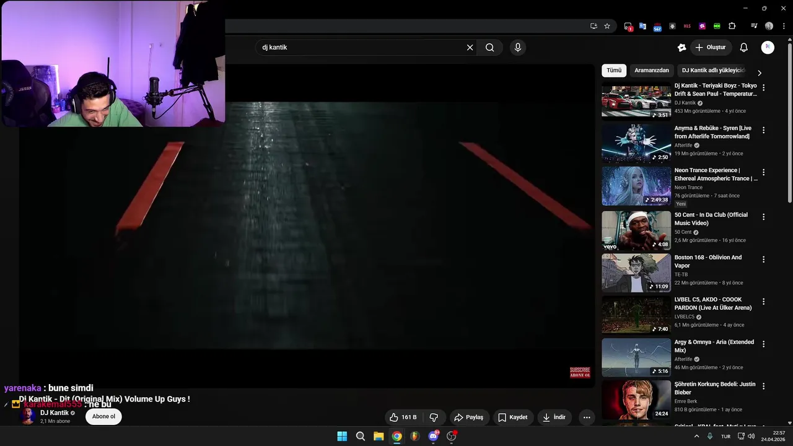Clear the search box with the X icon
The width and height of the screenshot is (793, 446).
pyautogui.click(x=470, y=48)
